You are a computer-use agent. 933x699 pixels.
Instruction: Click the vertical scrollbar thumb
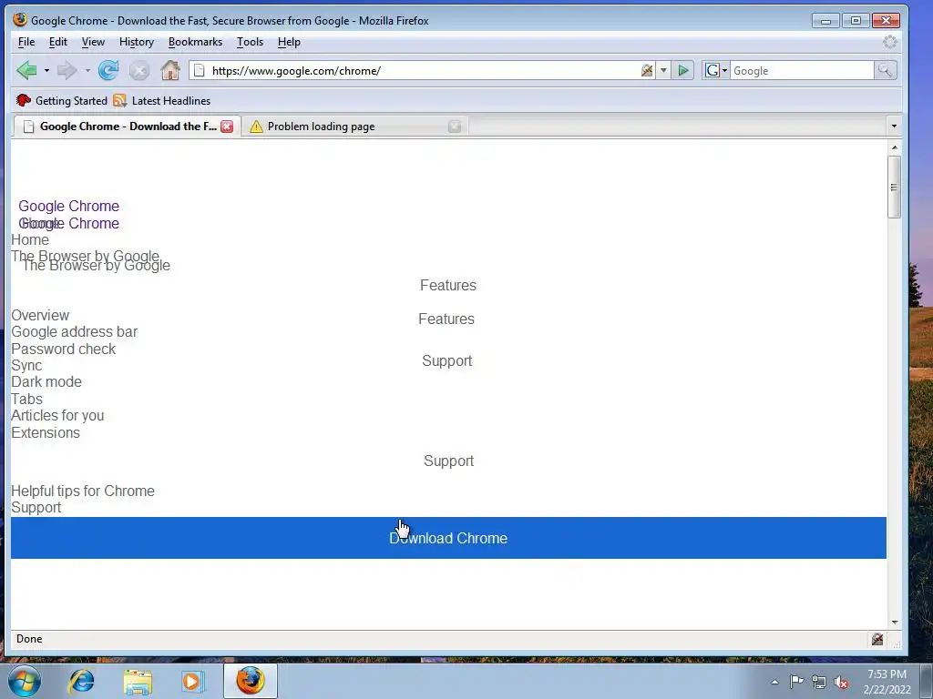click(894, 187)
